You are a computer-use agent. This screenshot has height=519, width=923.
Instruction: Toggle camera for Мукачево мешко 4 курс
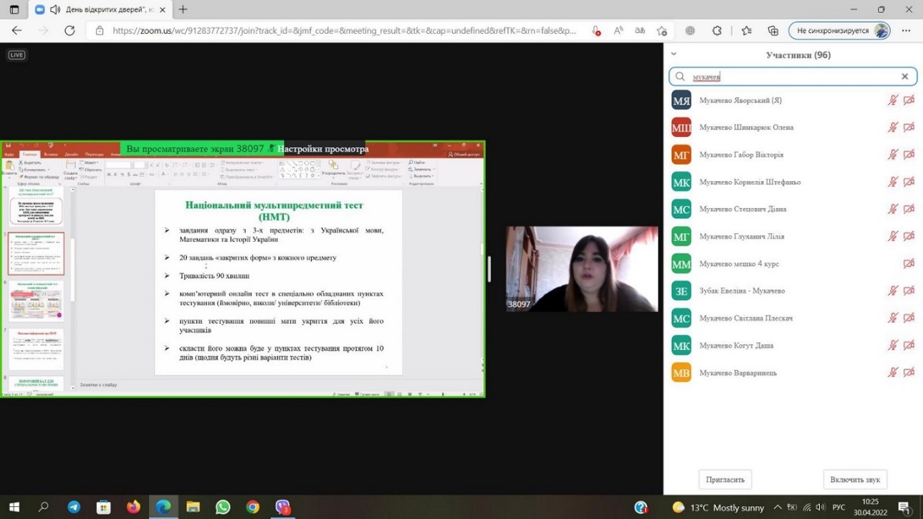(x=909, y=263)
